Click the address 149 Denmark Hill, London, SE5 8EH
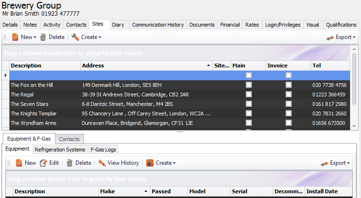 point(122,85)
